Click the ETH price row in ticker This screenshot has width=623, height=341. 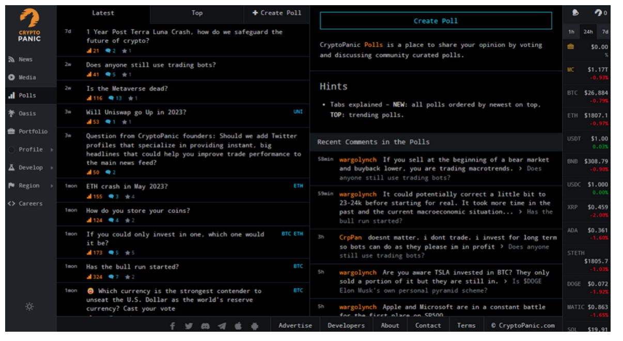(x=587, y=119)
